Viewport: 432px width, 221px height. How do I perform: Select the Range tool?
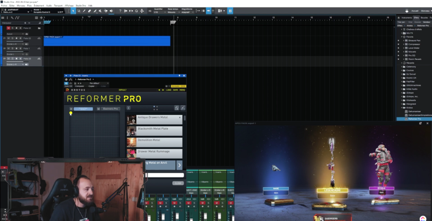pos(78,11)
